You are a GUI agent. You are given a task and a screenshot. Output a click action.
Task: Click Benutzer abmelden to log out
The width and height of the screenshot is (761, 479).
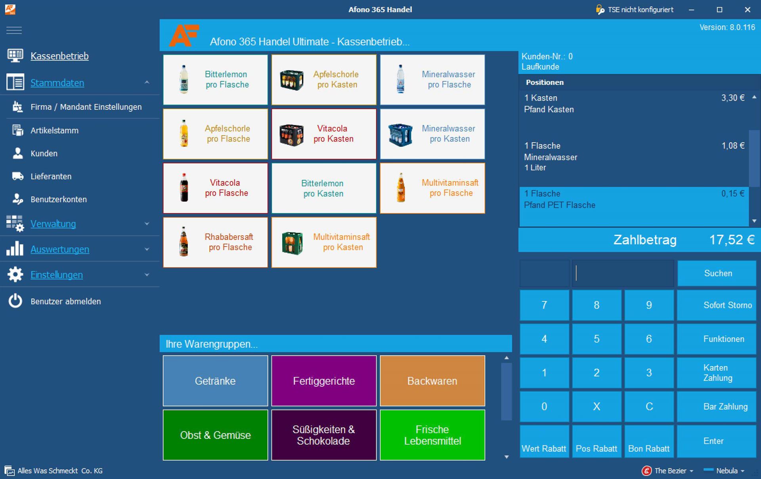pyautogui.click(x=65, y=302)
